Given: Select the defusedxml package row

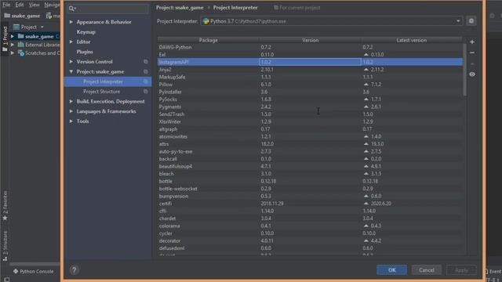Looking at the screenshot, I should pyautogui.click(x=310, y=248).
